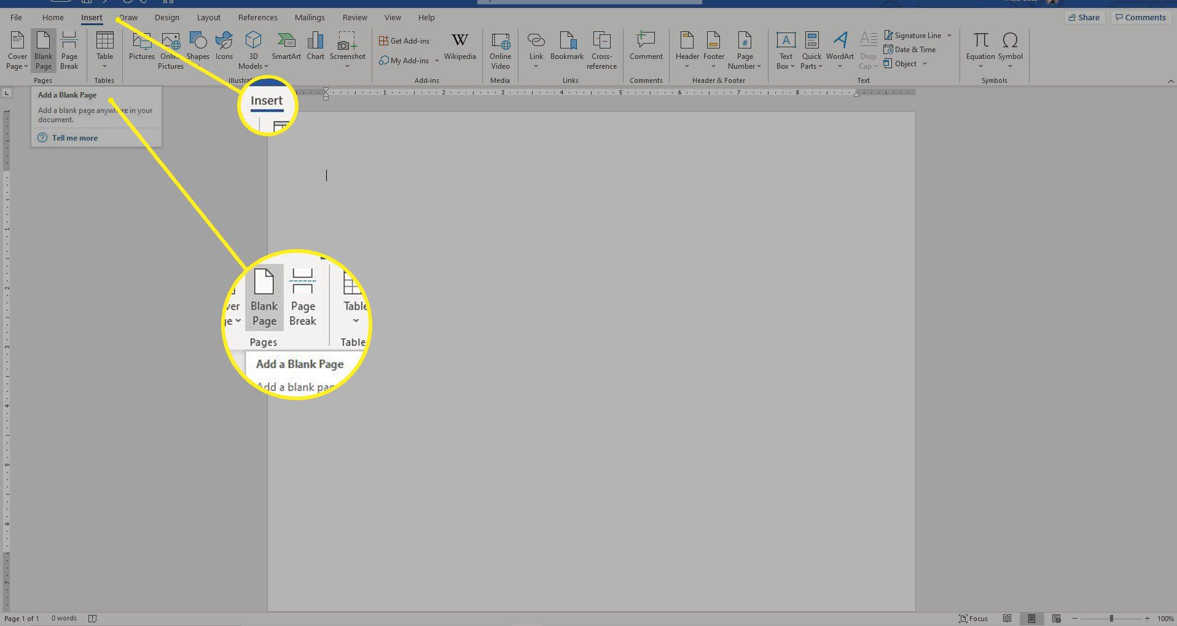Click the Drop Cap button
Screen dimensions: 1177x626
coord(868,50)
